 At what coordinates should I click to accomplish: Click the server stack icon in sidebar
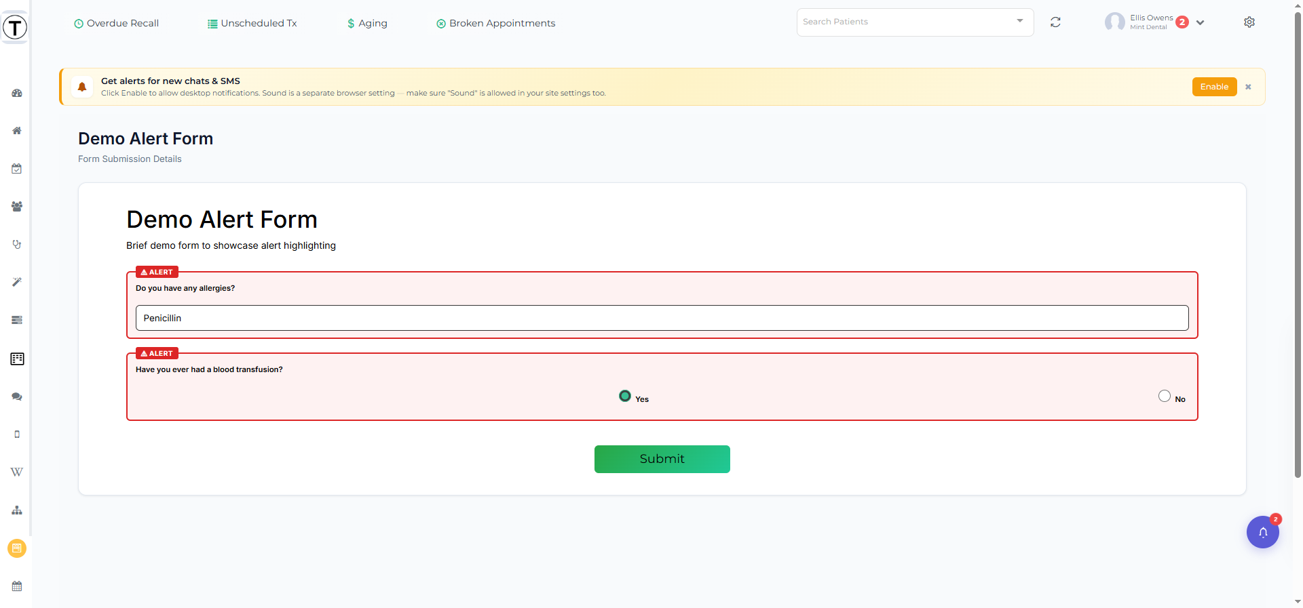coord(17,320)
